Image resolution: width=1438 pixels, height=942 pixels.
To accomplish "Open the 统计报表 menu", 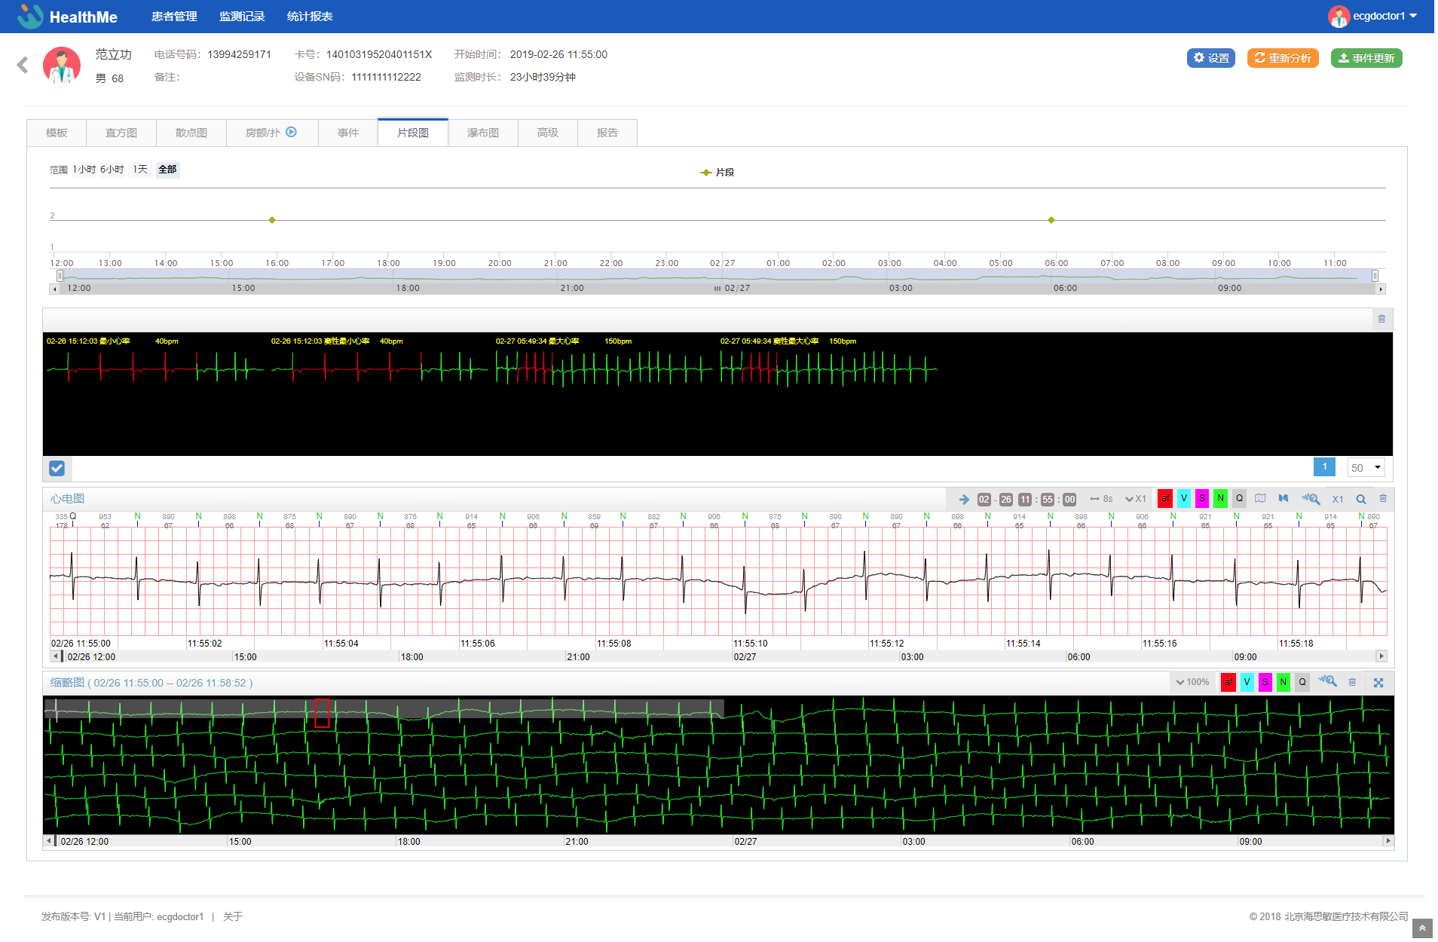I will [309, 17].
